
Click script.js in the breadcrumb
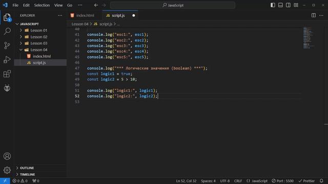(106, 24)
